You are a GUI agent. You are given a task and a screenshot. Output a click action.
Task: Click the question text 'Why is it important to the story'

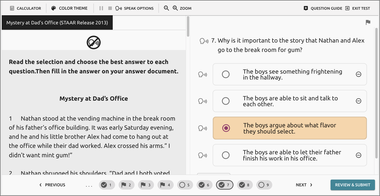click(x=291, y=45)
